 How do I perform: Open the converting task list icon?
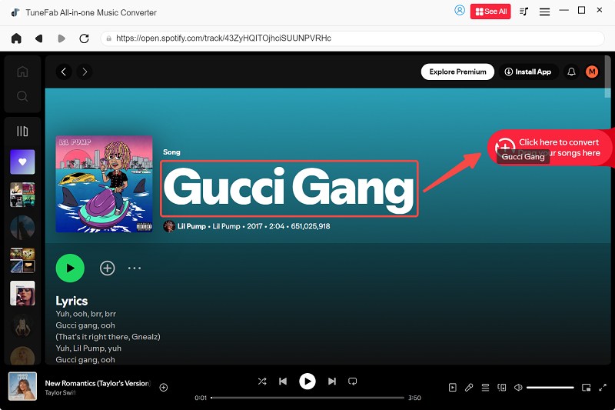[524, 12]
